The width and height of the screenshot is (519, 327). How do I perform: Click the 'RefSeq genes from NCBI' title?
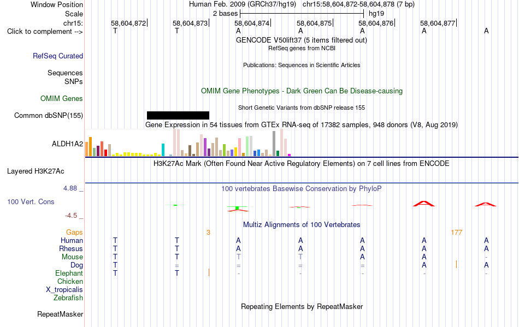click(302, 48)
